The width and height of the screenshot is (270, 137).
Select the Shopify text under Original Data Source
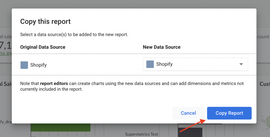click(x=38, y=65)
